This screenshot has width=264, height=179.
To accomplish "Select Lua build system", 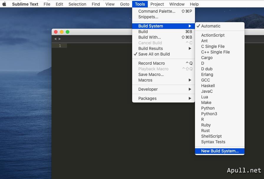I will 220,97.
